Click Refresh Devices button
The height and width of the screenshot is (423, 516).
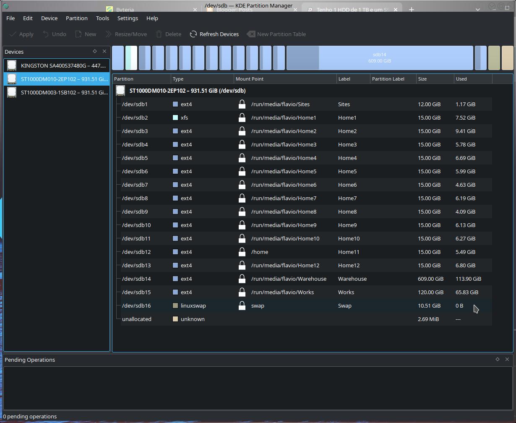tap(214, 34)
